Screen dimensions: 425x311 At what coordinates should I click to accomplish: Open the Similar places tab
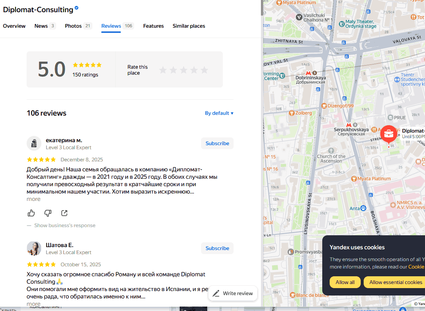188,26
